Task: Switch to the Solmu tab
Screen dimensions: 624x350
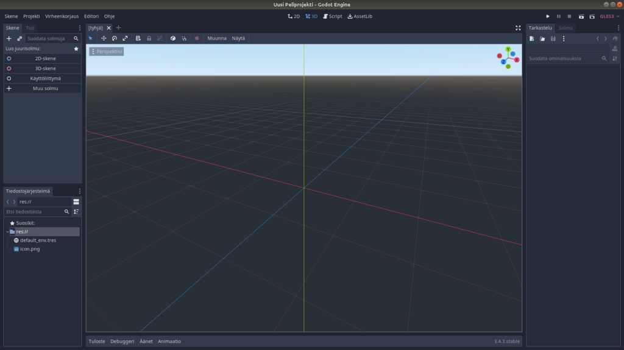Action: 565,28
